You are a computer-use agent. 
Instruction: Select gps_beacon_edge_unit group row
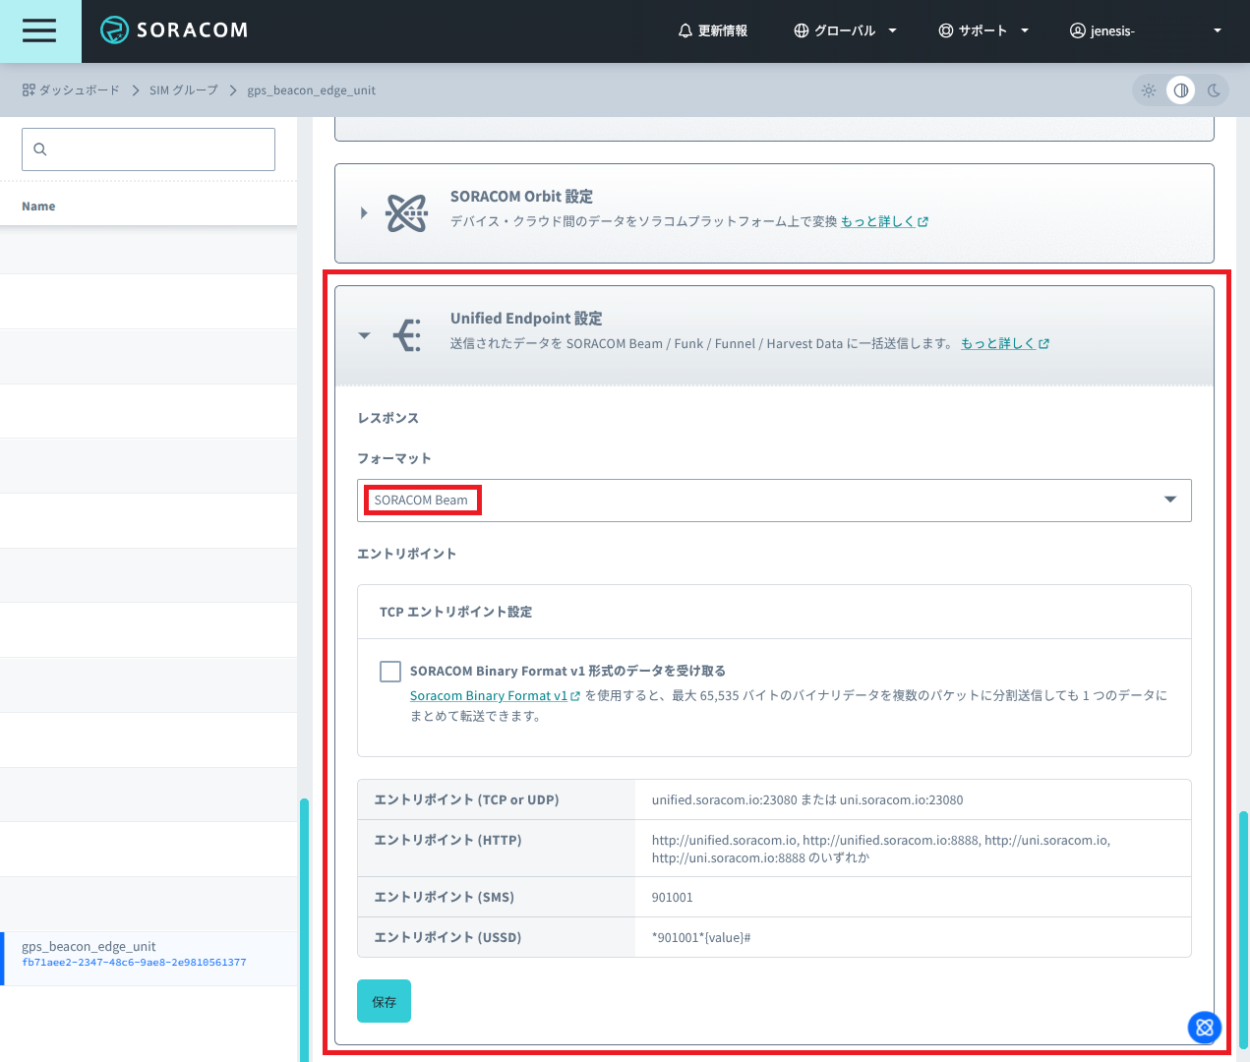[149, 959]
